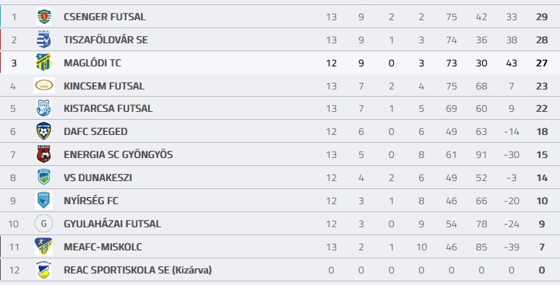Click the Energia SC Gyöngyös red crest
This screenshot has height=285, width=560.
[x=43, y=154]
